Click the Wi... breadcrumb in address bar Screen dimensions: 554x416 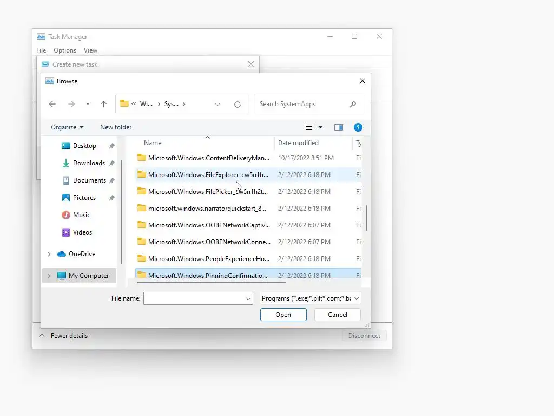[146, 104]
